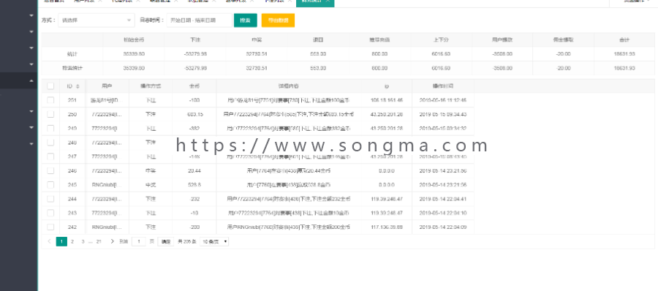Click 合计 value 18631.93 in 统计 row
This screenshot has width=658, height=291.
click(x=624, y=54)
